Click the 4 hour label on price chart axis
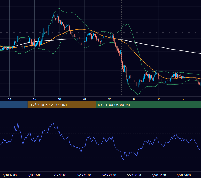This screenshot has width=201, height=178. tap(184, 99)
